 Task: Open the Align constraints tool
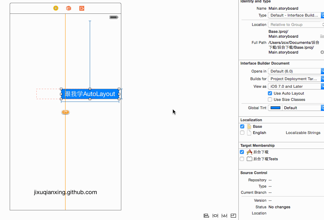[x=206, y=216]
